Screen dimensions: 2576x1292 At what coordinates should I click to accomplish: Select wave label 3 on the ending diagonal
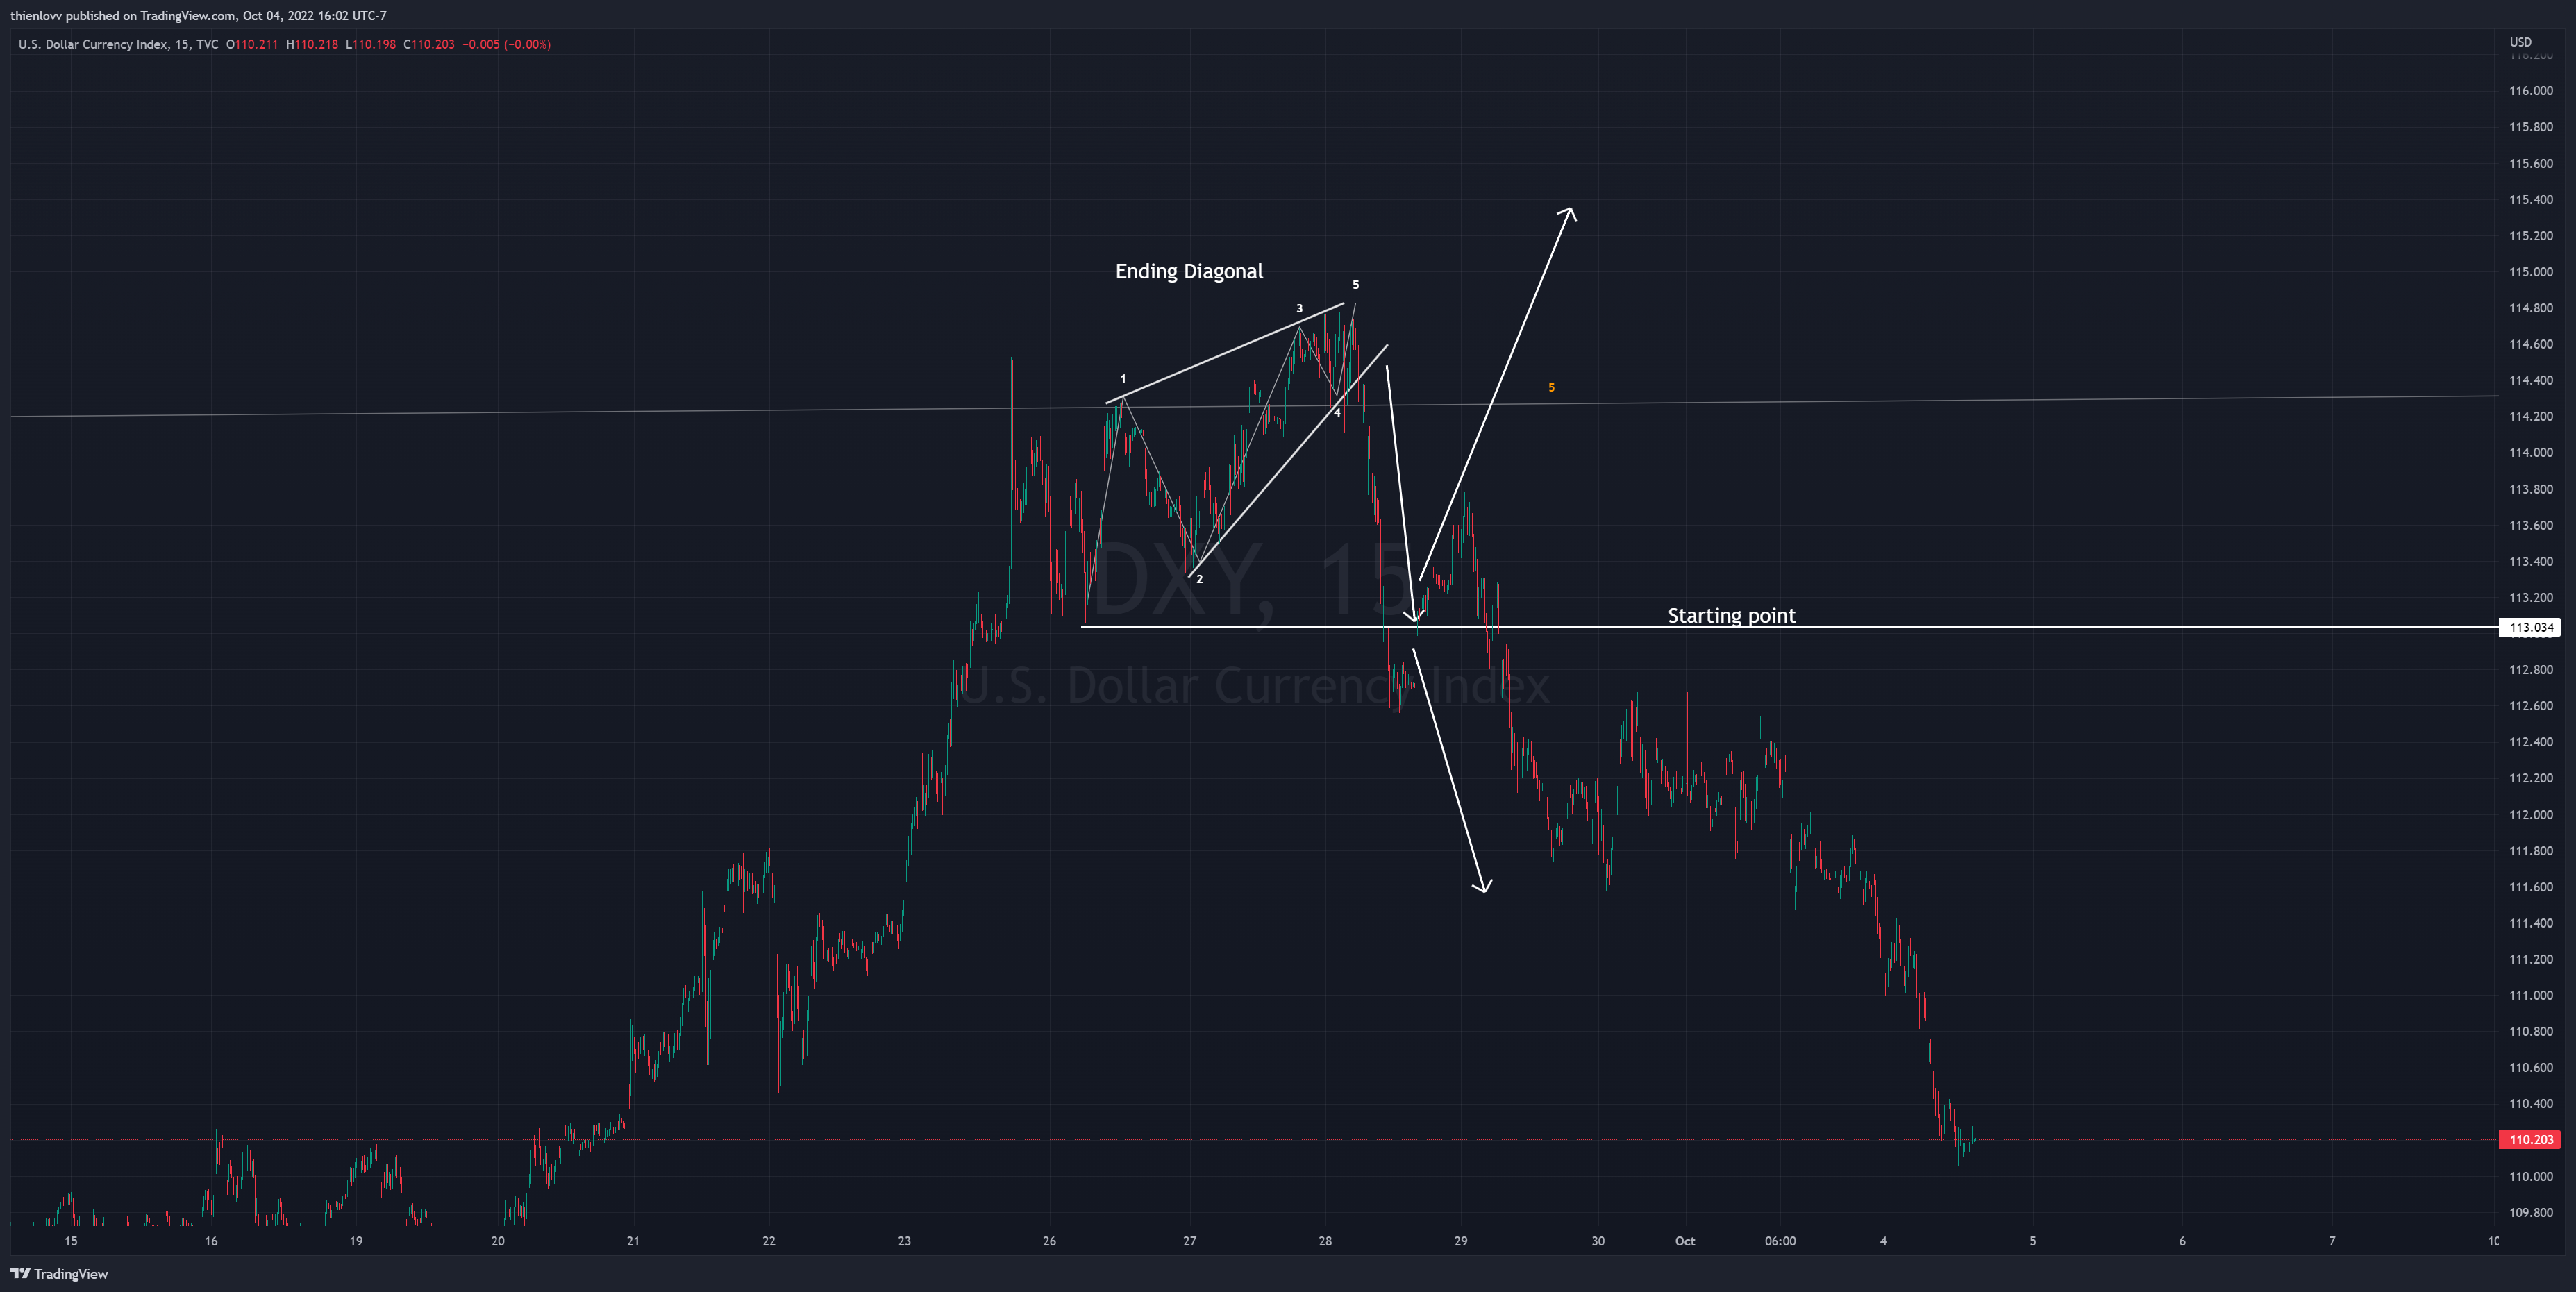(1299, 309)
